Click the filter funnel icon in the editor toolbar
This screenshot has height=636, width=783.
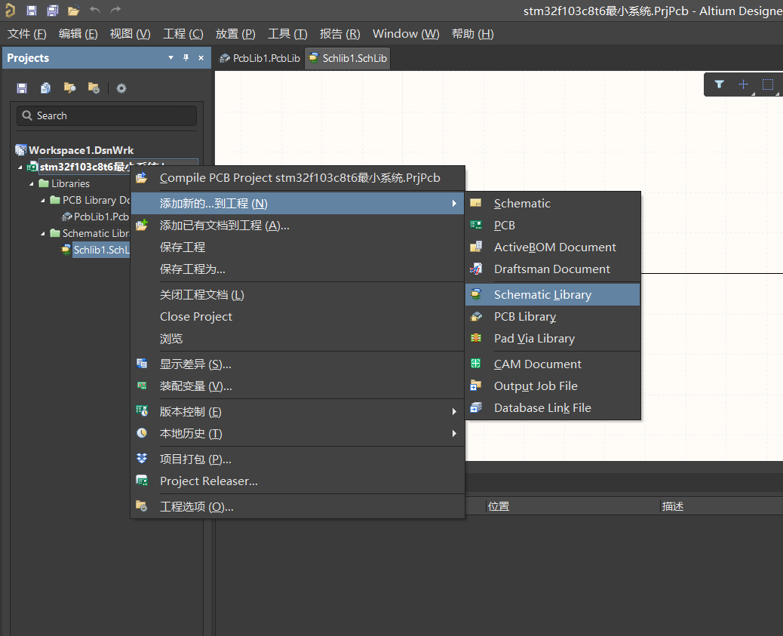[719, 84]
